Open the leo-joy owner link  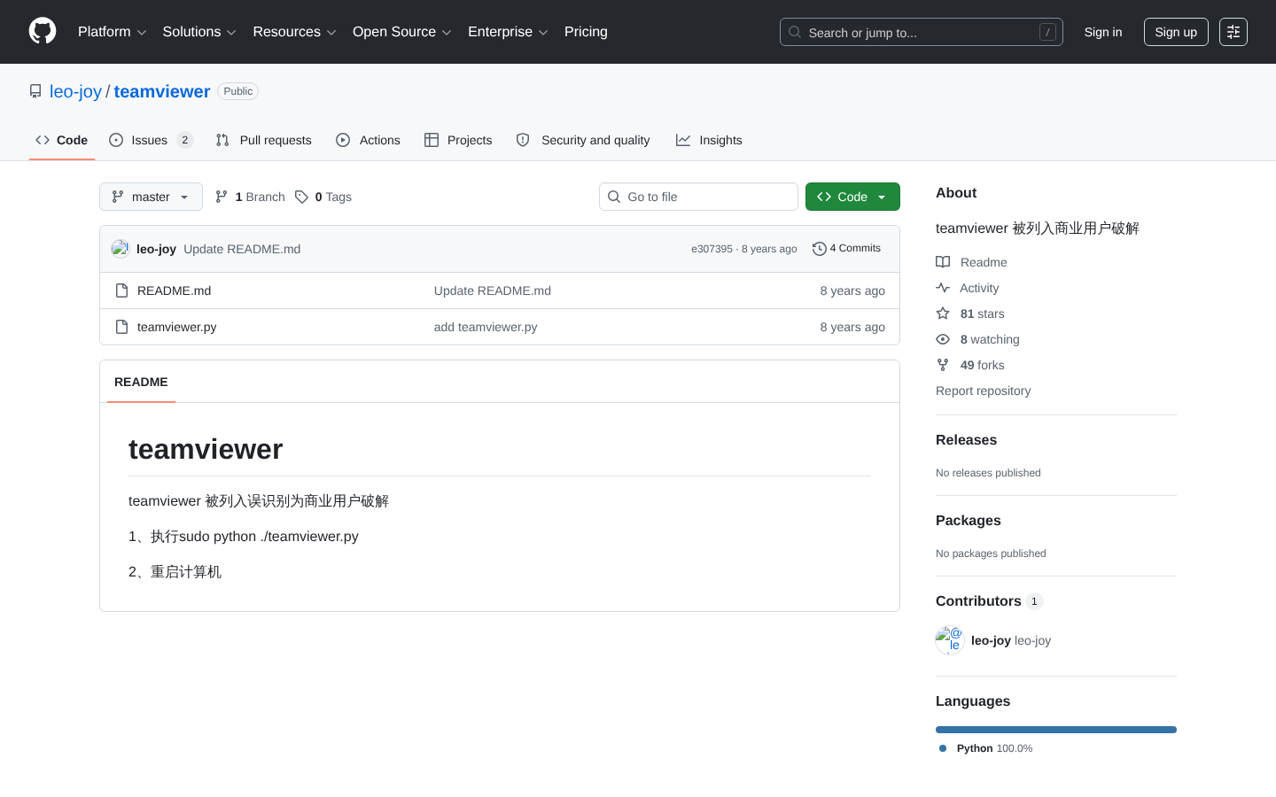point(75,91)
